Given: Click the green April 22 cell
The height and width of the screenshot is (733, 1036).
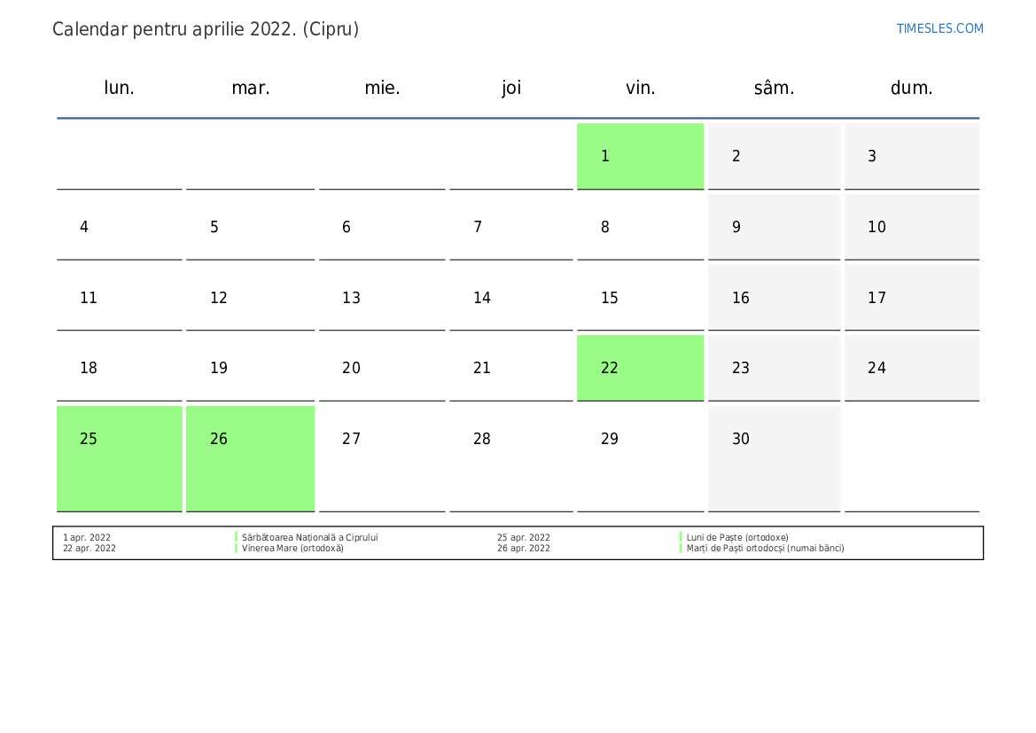Looking at the screenshot, I should (640, 368).
